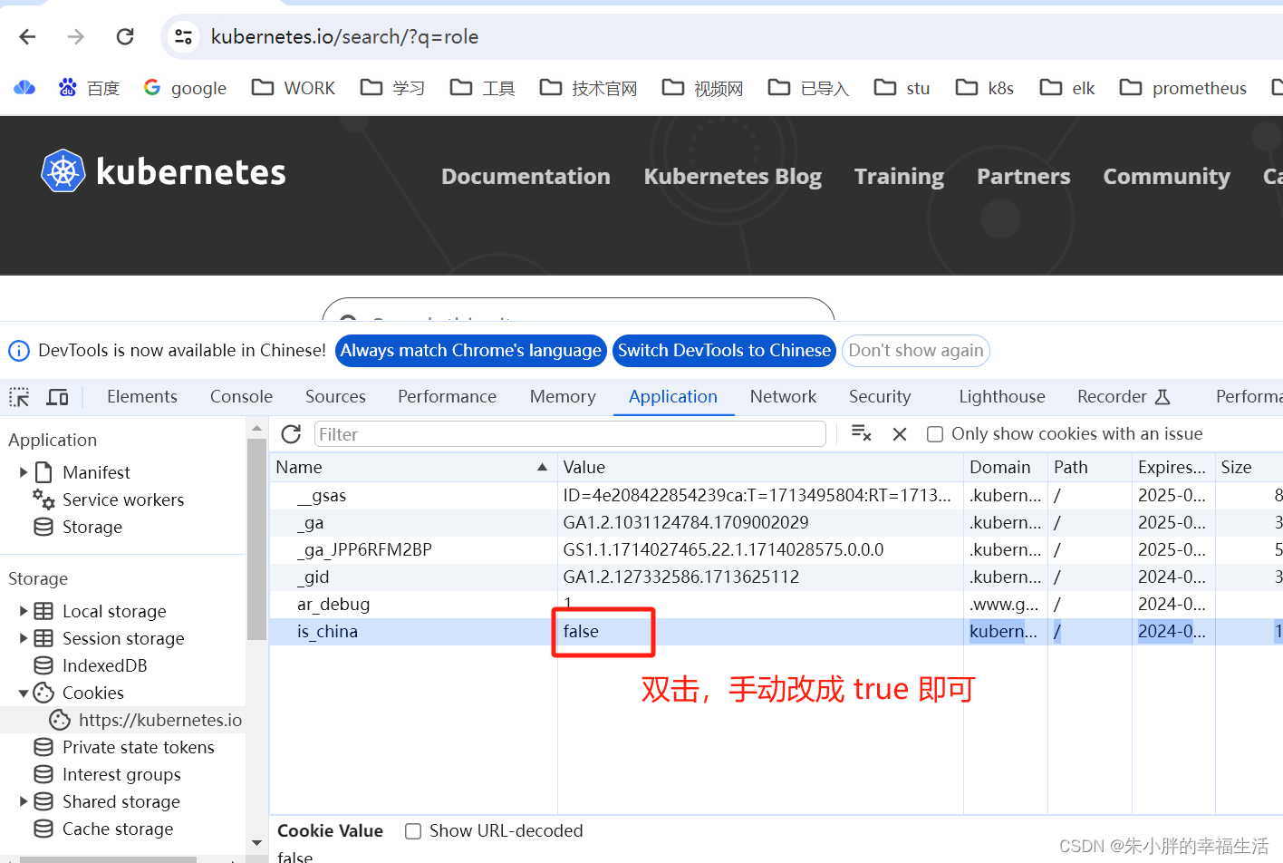Open the 工具 bookmarks folder
The height and width of the screenshot is (863, 1283).
tap(482, 88)
